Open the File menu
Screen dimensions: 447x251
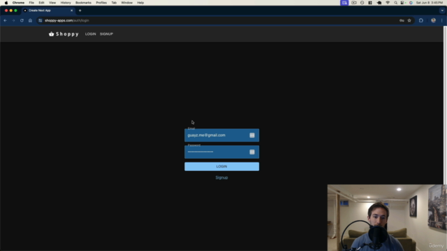31,3
